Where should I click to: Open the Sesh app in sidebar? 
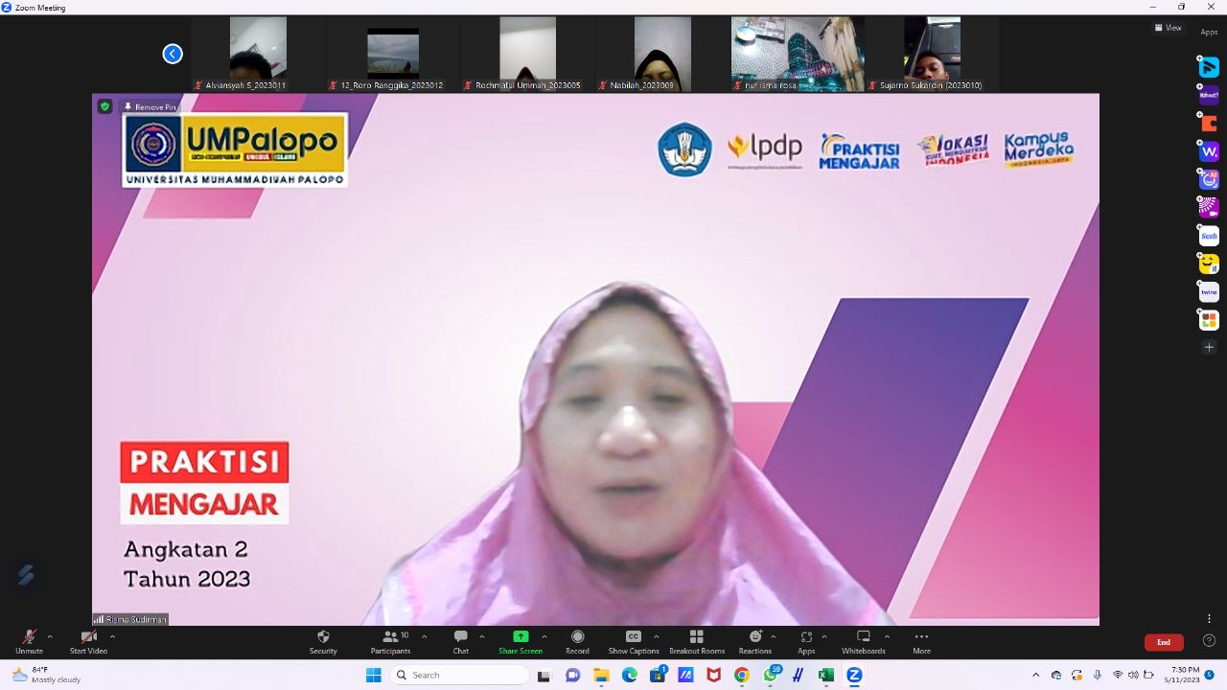pyautogui.click(x=1209, y=236)
